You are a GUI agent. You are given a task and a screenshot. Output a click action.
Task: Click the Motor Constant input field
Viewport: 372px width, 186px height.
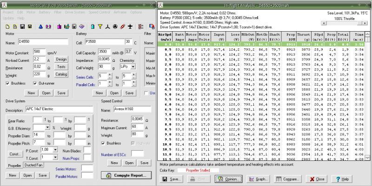[40, 51]
